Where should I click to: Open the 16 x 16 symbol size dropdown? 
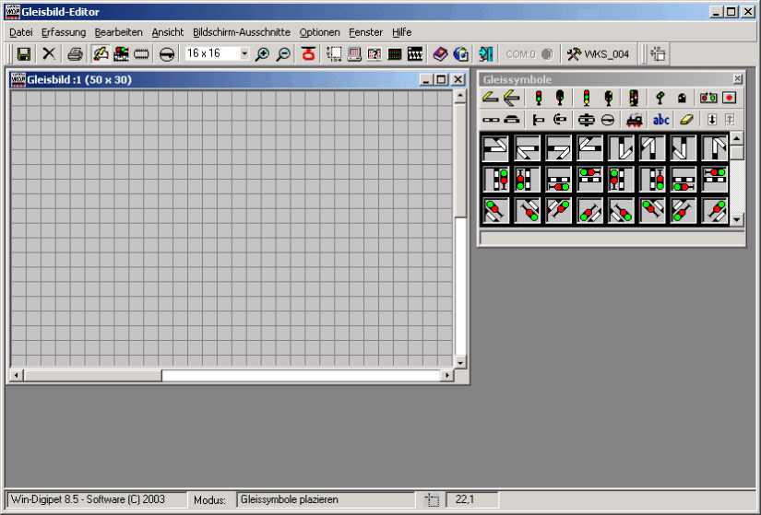(244, 53)
